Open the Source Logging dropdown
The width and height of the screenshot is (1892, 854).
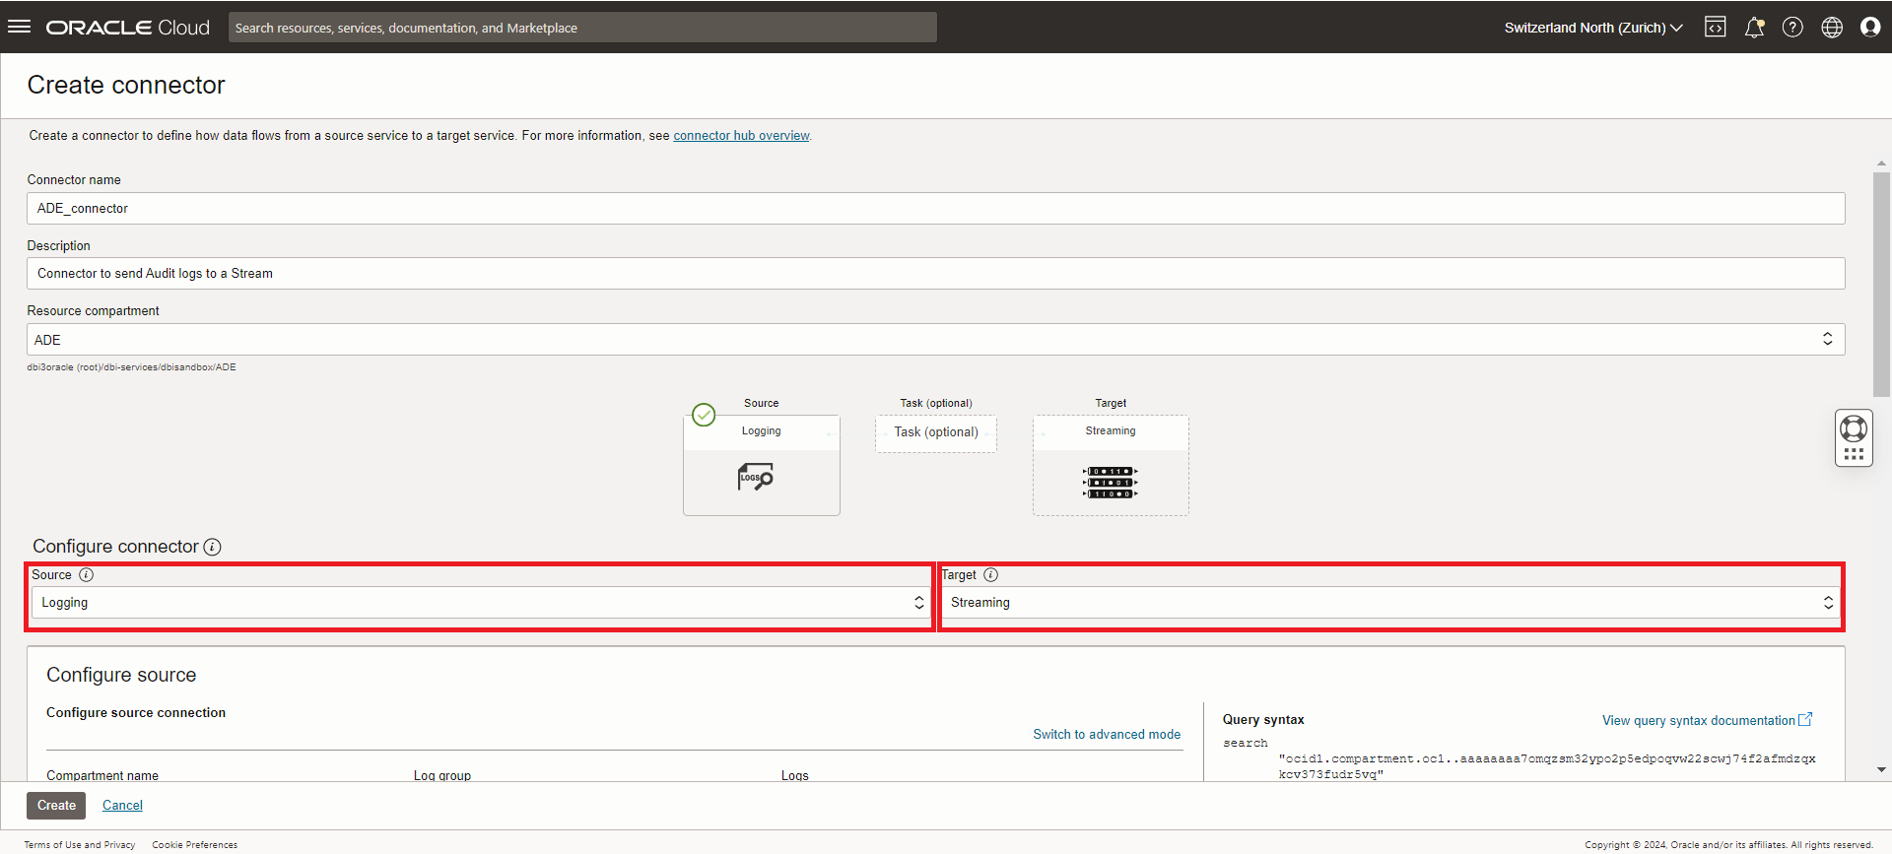[x=481, y=603]
